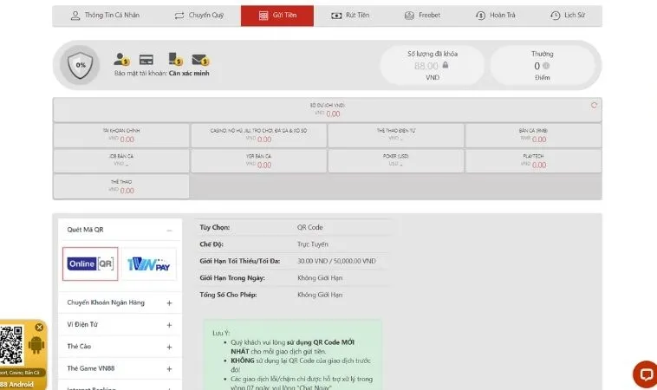Click the QR code image in popup
This screenshot has height=390, width=657.
11,345
